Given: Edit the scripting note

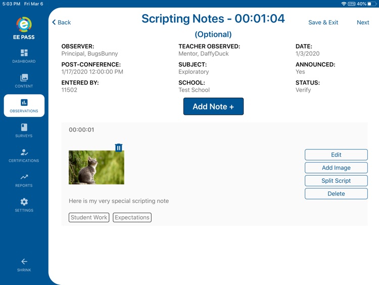Looking at the screenshot, I should (336, 155).
